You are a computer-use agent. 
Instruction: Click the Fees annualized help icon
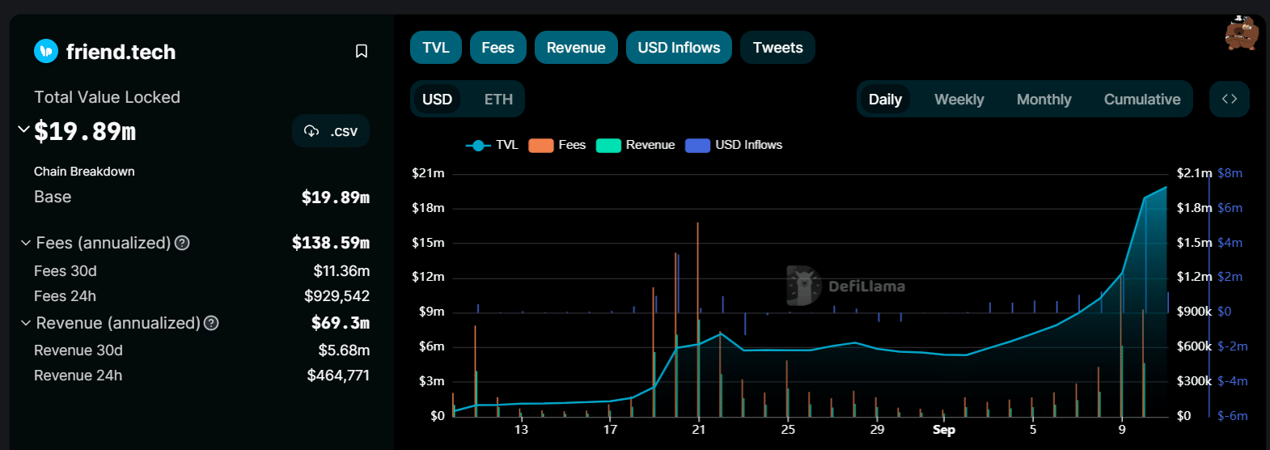pos(183,243)
